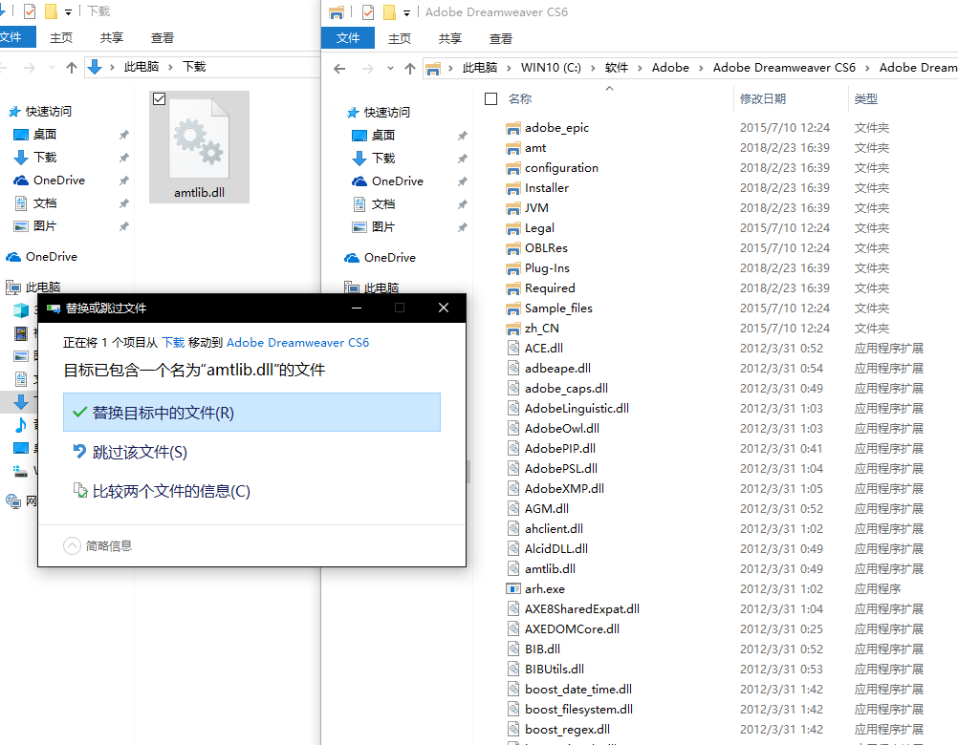Image resolution: width=958 pixels, height=745 pixels.
Task: Go up one level in Dreamweaver CS6 window
Action: click(410, 69)
